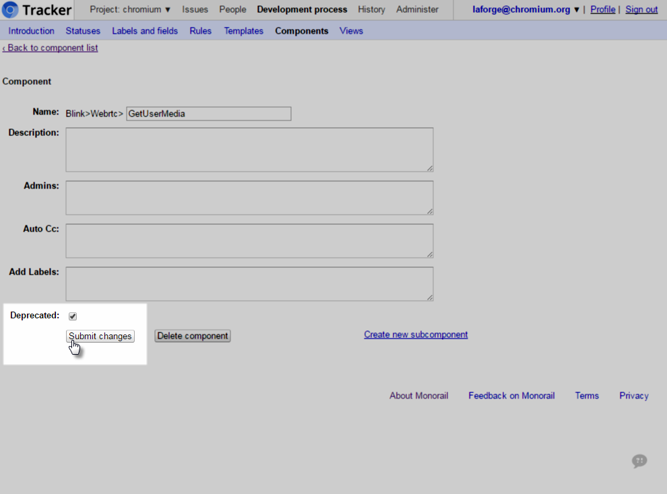The height and width of the screenshot is (494, 667).
Task: Click into the Admins text area
Action: (249, 197)
